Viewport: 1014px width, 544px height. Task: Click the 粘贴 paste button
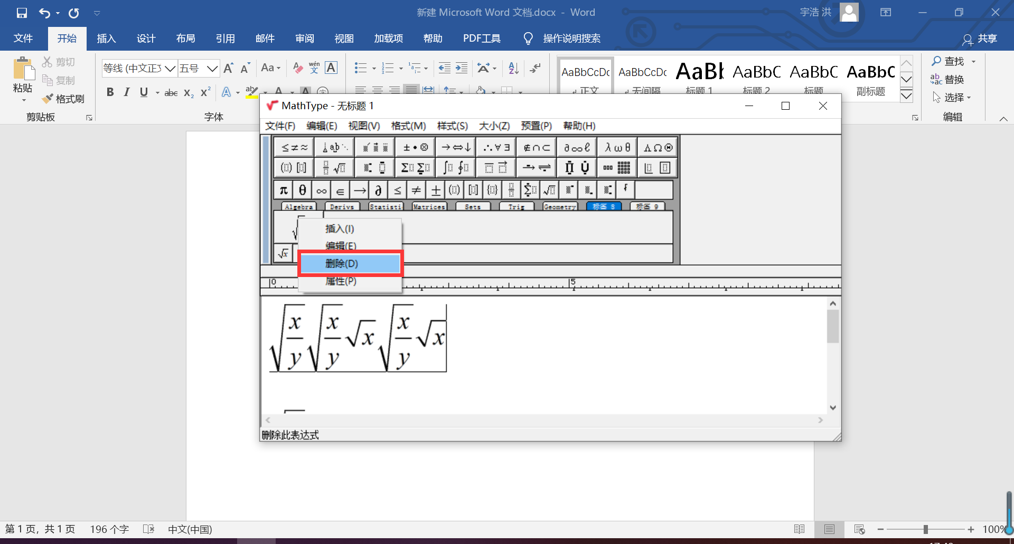coord(23,79)
